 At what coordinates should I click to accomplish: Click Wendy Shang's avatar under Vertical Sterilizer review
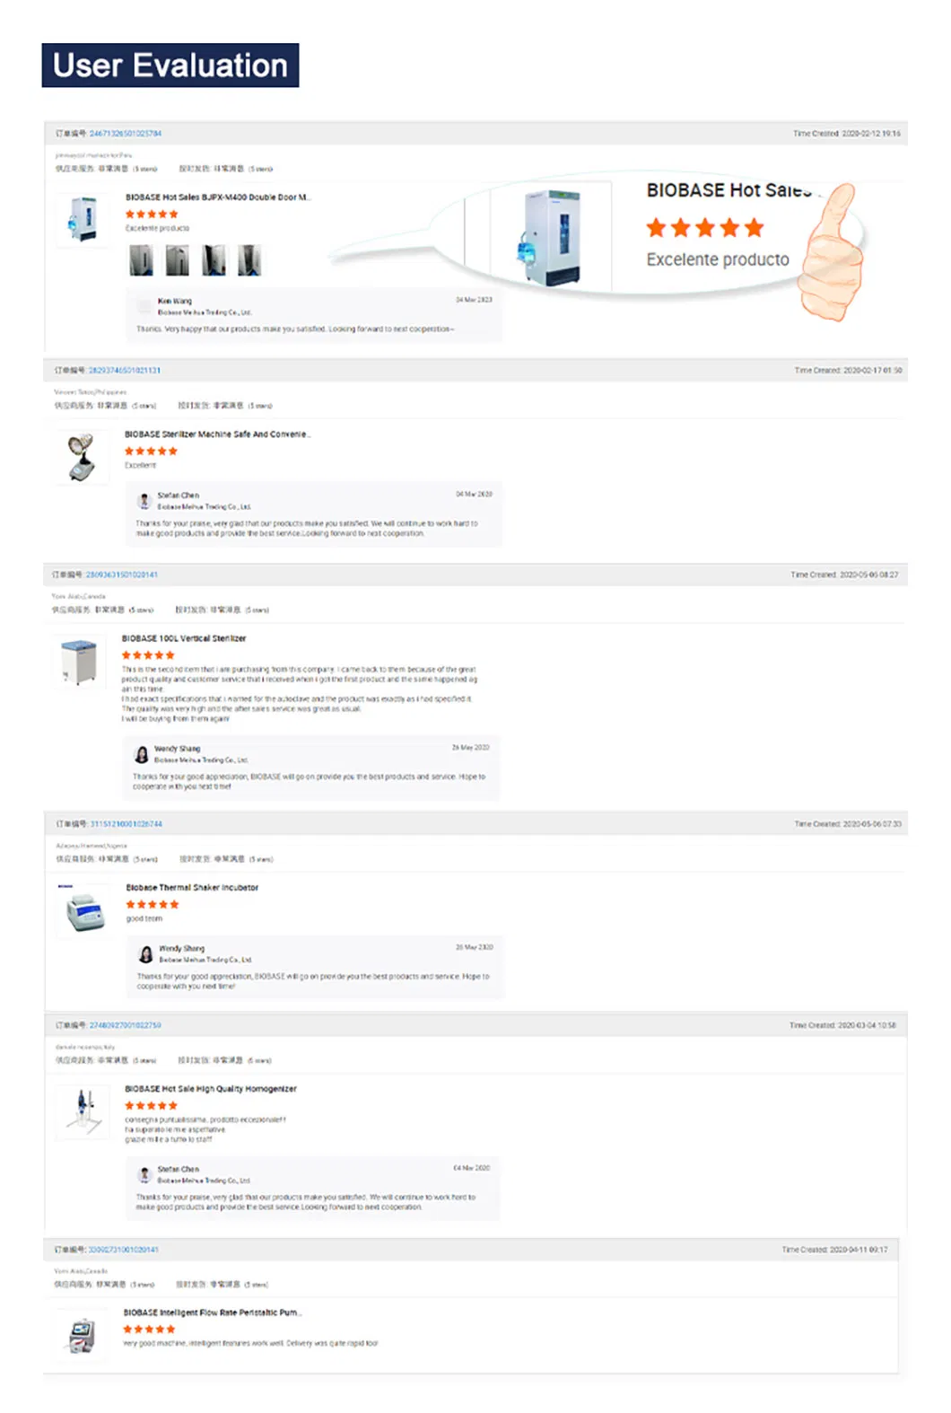click(141, 754)
